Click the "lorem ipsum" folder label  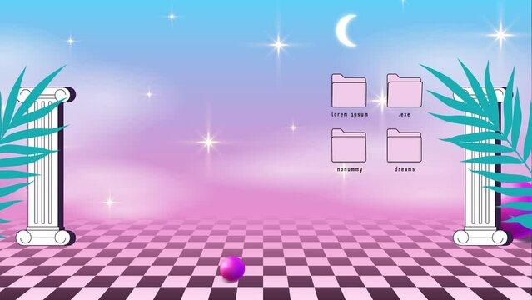point(350,114)
